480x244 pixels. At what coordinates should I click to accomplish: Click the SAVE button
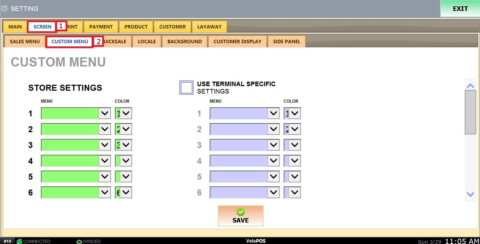tap(240, 216)
